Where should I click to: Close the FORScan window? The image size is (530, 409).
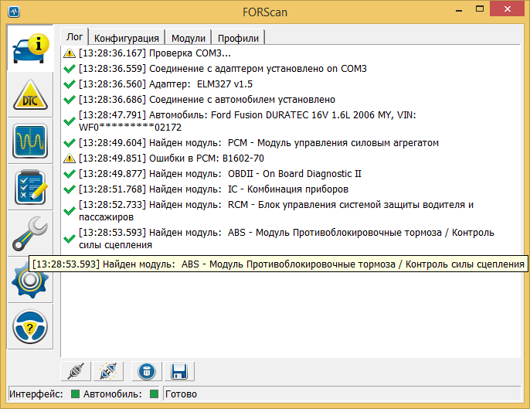click(x=507, y=9)
